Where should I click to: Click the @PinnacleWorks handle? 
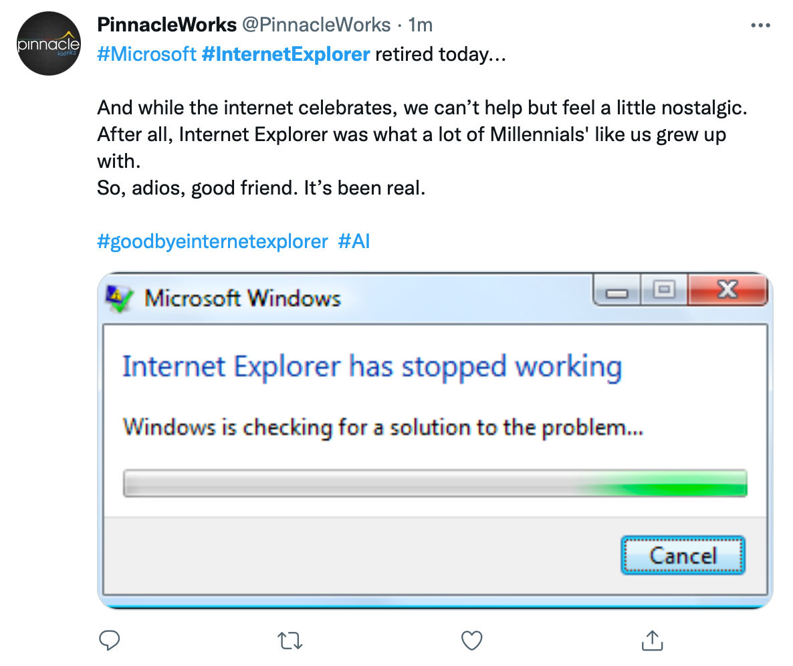(316, 25)
